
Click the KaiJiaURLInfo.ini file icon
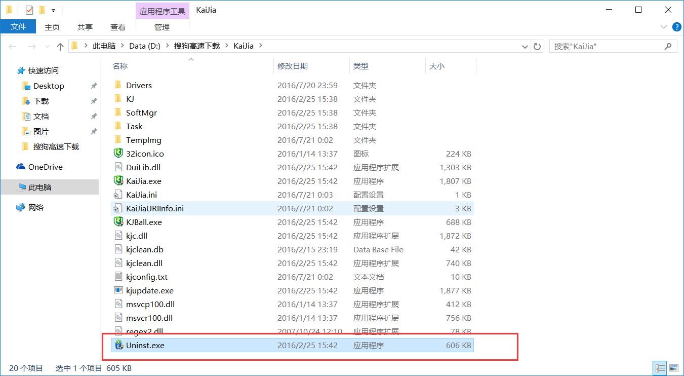(x=118, y=208)
